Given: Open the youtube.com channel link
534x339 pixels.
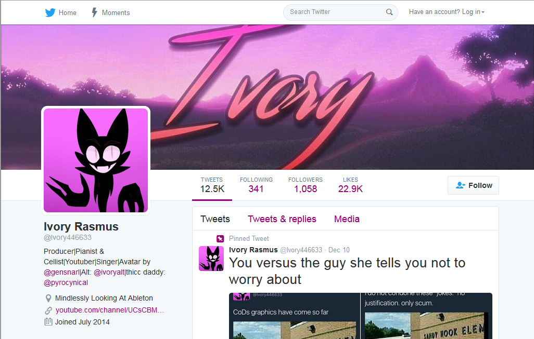Looking at the screenshot, I should click(110, 310).
